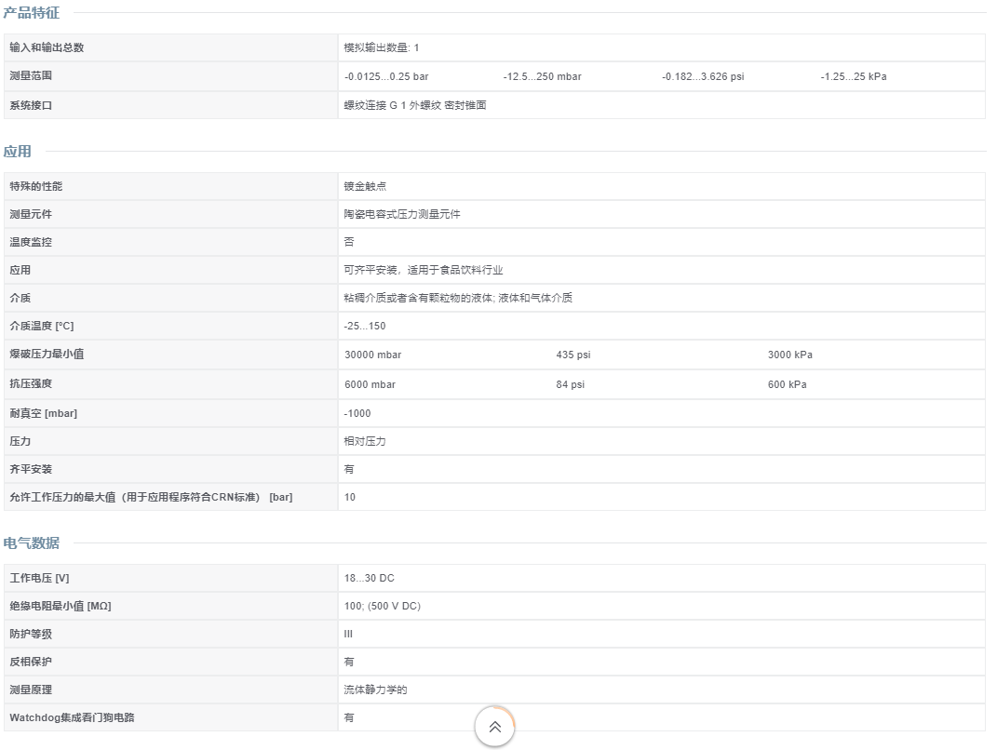Select the 输入和输出总数 row label
The width and height of the screenshot is (997, 750).
click(47, 47)
